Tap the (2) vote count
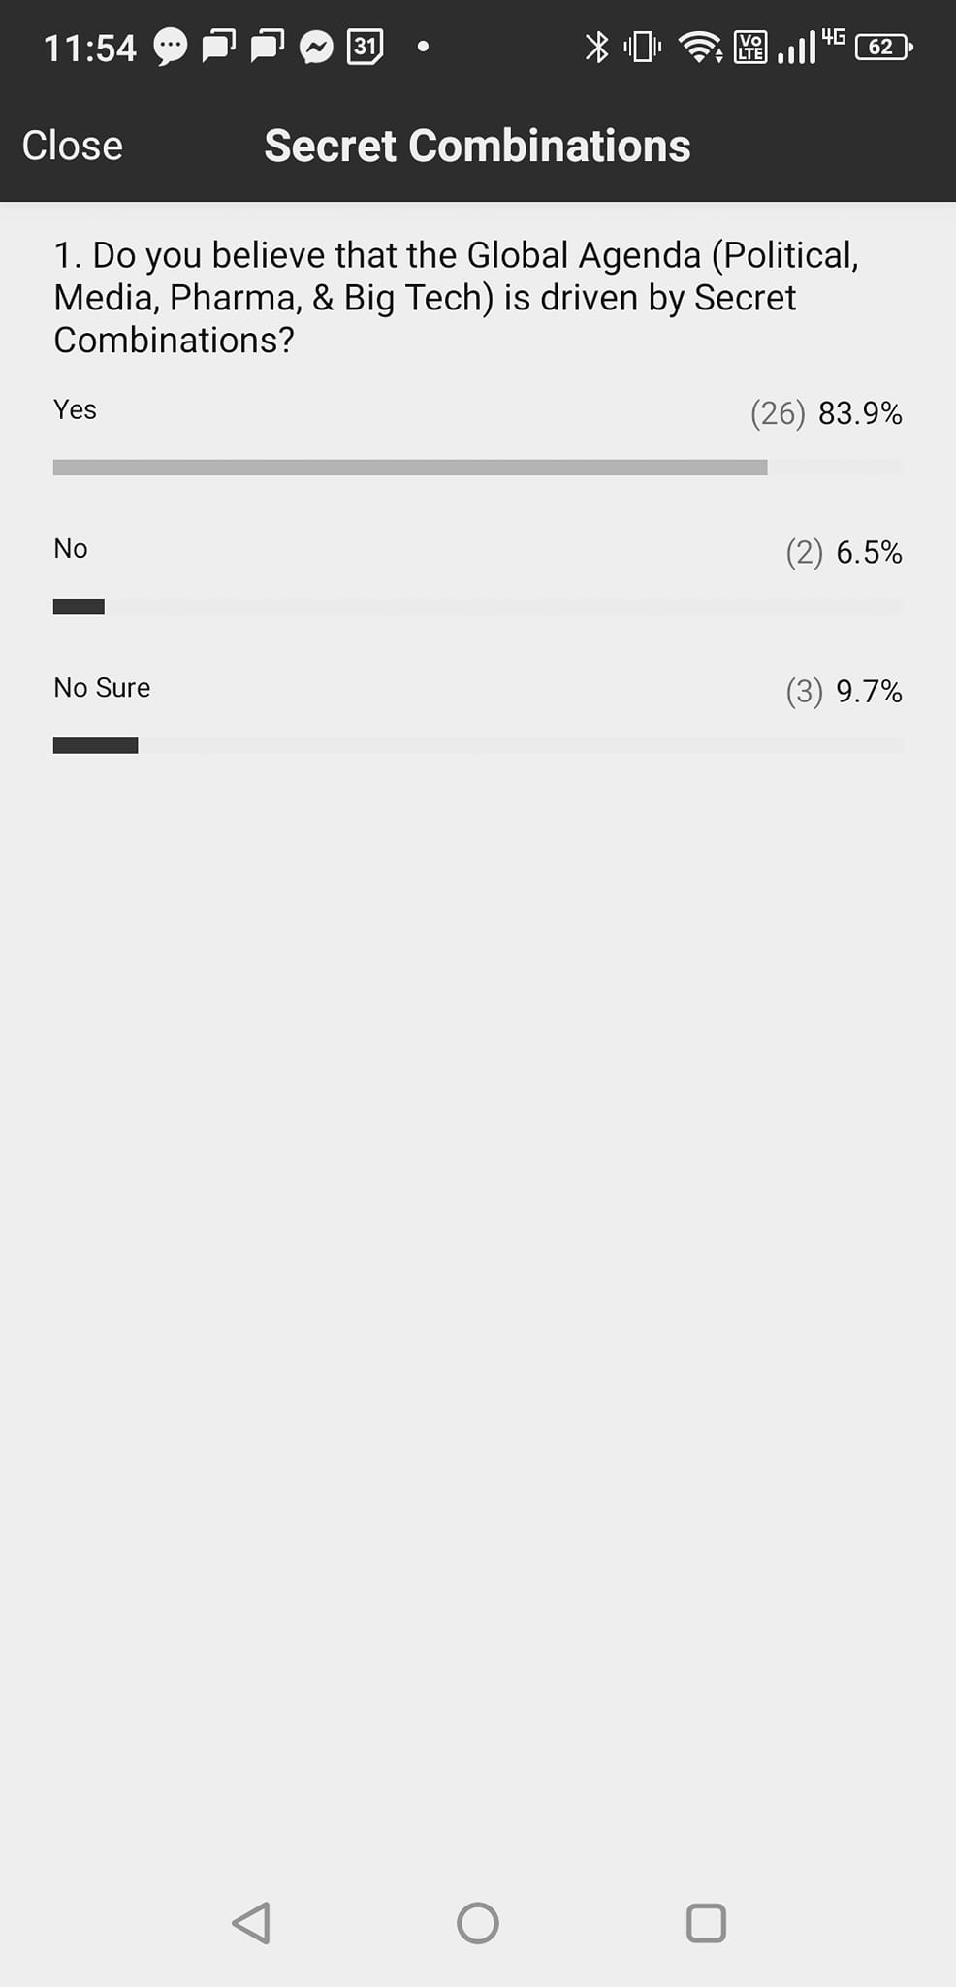Viewport: 956px width, 1987px height. click(804, 553)
